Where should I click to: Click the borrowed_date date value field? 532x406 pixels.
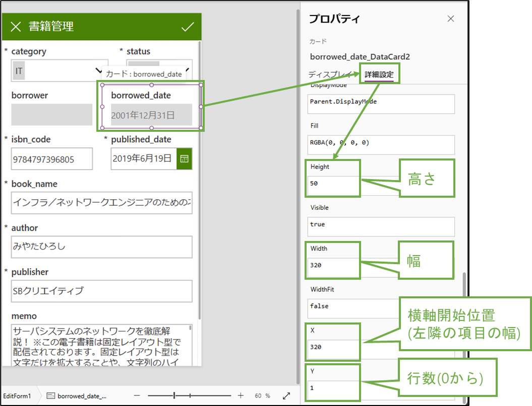[x=151, y=115]
